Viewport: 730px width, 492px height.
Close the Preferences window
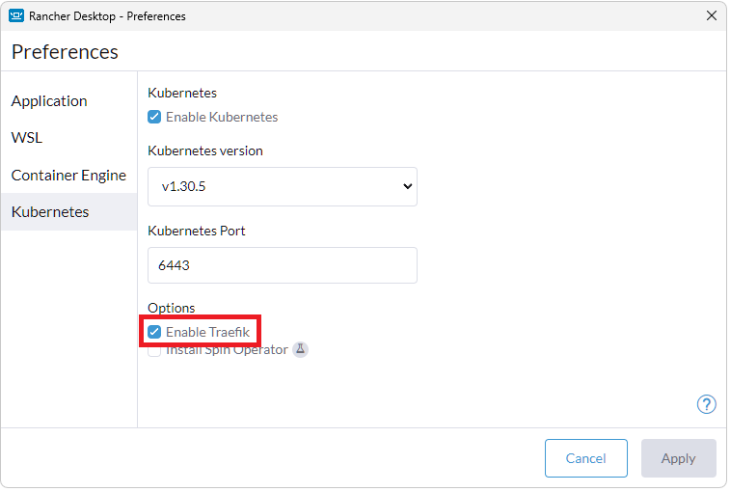711,15
